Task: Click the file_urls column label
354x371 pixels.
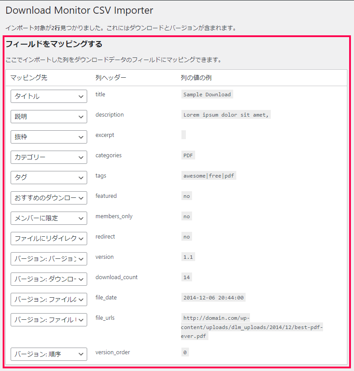Action: tap(105, 318)
